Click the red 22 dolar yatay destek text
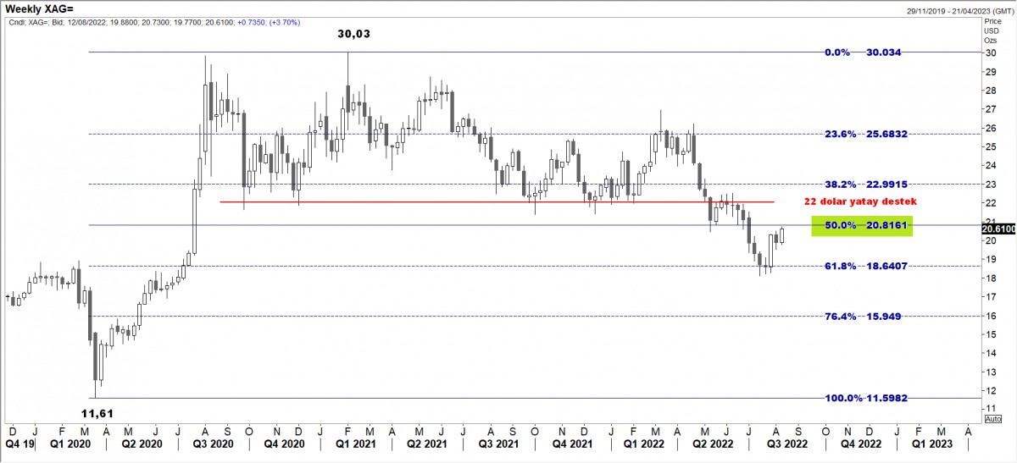The height and width of the screenshot is (463, 1017). (x=859, y=203)
